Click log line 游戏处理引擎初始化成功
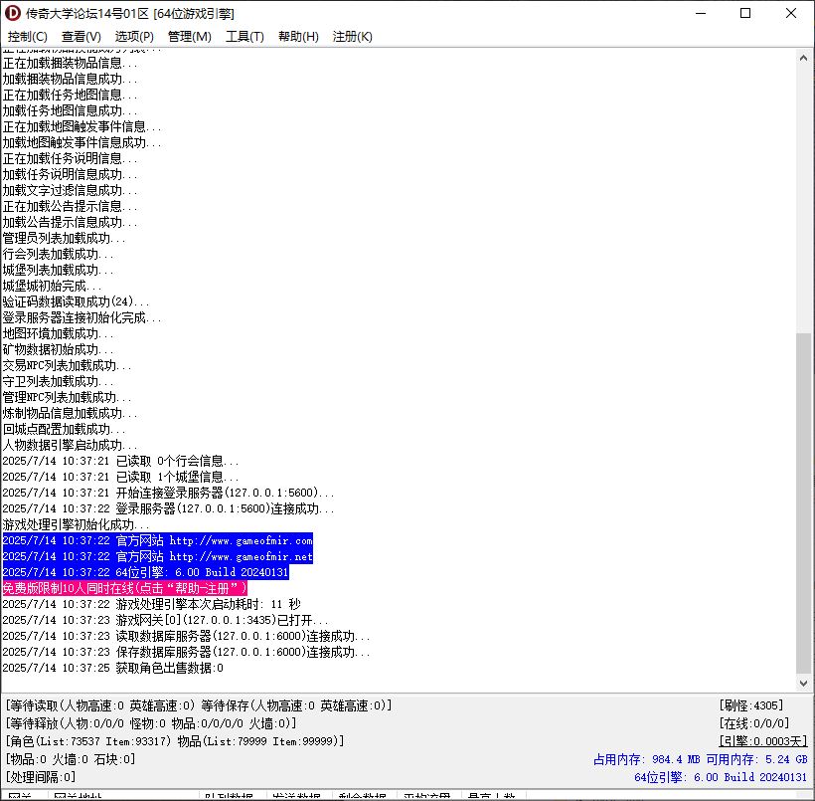This screenshot has height=801, width=815. 76,524
